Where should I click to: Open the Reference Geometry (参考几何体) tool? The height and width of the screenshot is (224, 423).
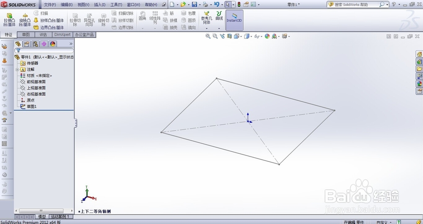point(207,18)
